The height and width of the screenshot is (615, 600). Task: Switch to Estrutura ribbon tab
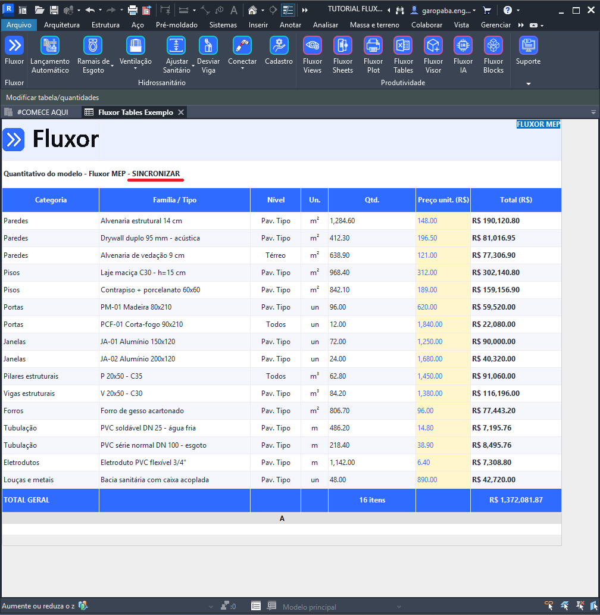(x=105, y=25)
